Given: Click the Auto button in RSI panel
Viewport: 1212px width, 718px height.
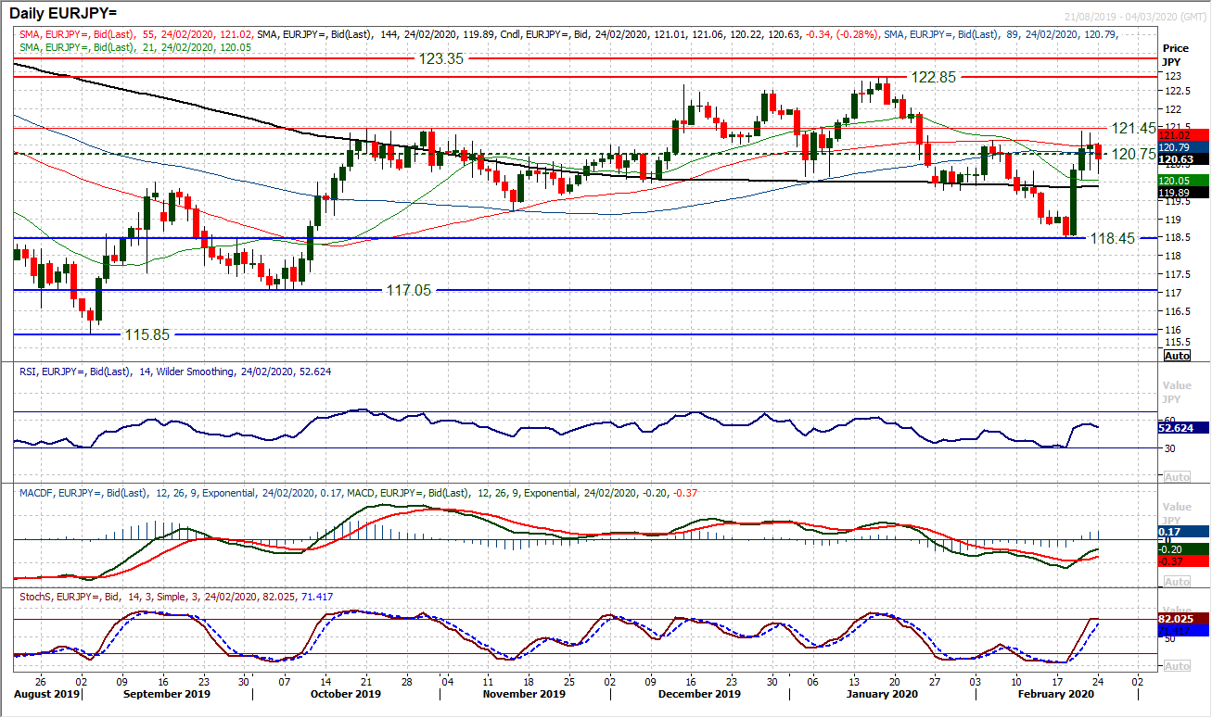Looking at the screenshot, I should click(x=1176, y=477).
